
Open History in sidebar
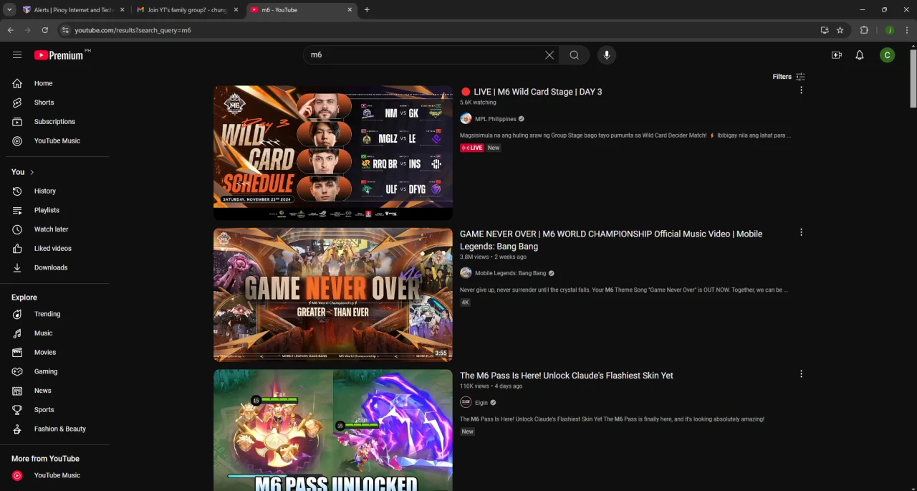(57, 191)
